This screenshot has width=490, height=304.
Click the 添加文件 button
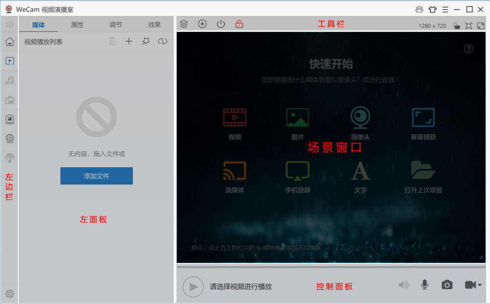(96, 176)
